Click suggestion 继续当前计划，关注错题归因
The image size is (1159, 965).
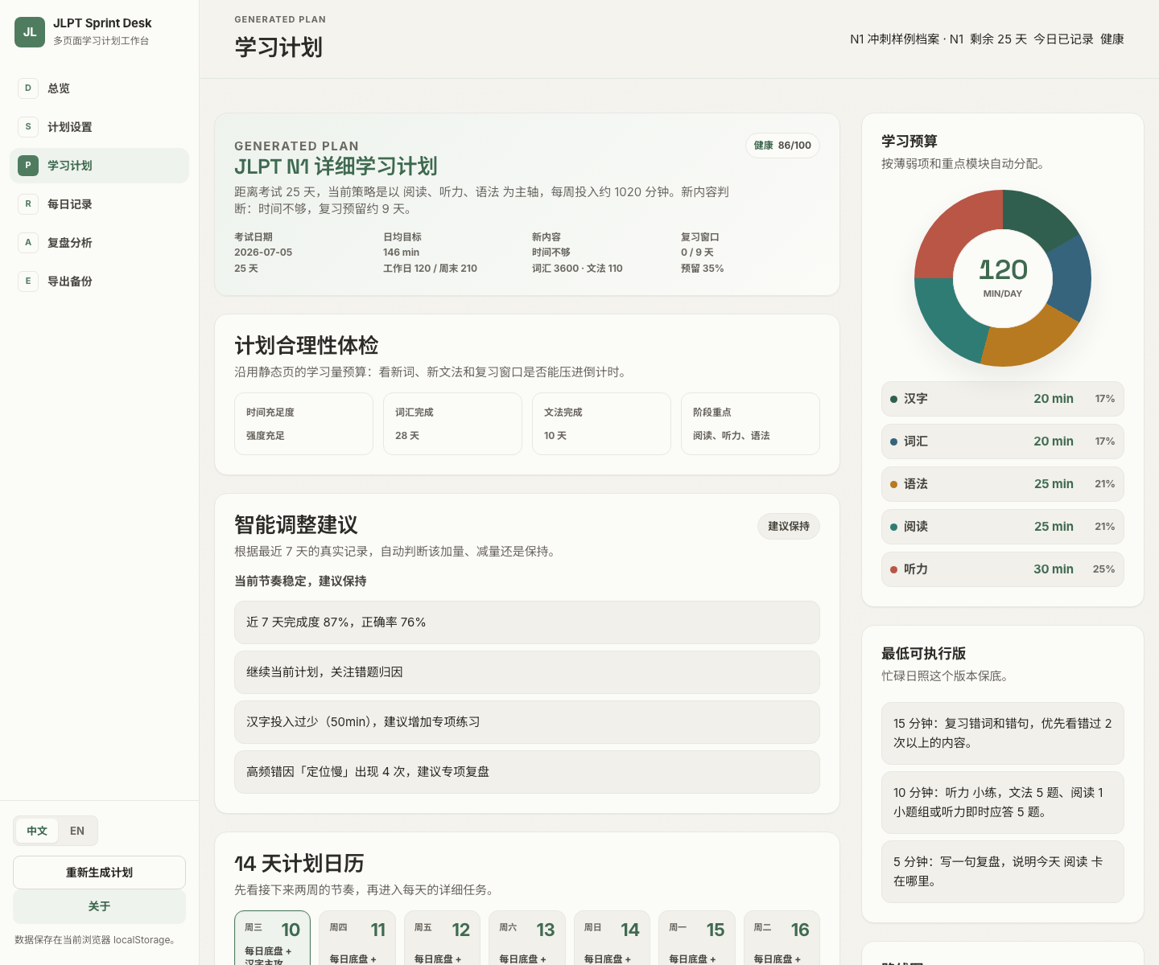pos(527,672)
